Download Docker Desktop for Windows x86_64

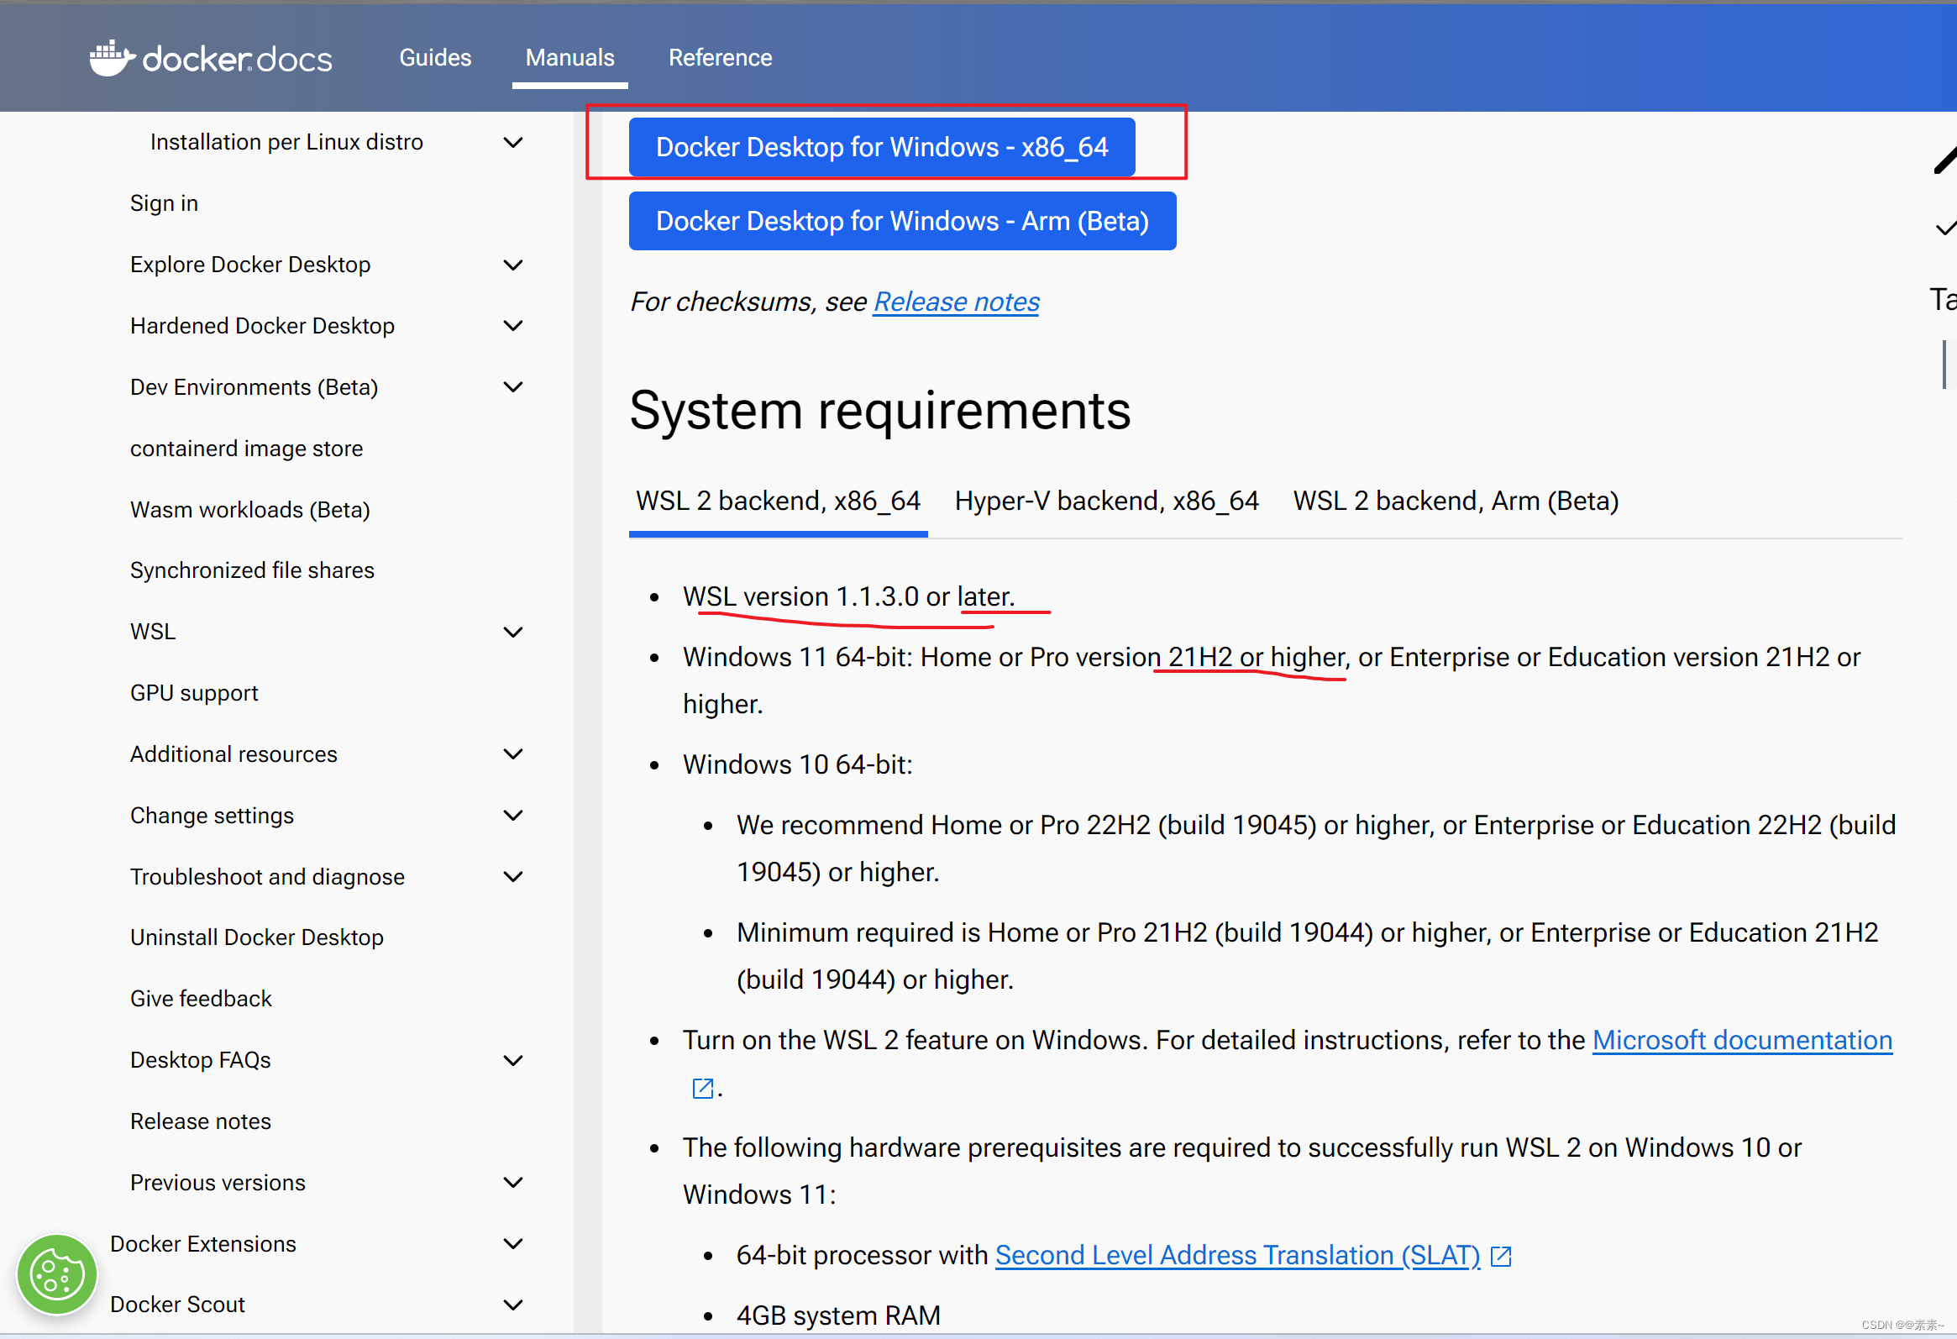(x=881, y=147)
